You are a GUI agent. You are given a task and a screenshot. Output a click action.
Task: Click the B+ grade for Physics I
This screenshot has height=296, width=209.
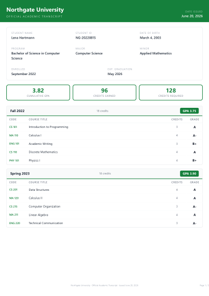coord(195,161)
